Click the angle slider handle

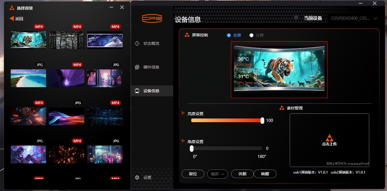192,148
